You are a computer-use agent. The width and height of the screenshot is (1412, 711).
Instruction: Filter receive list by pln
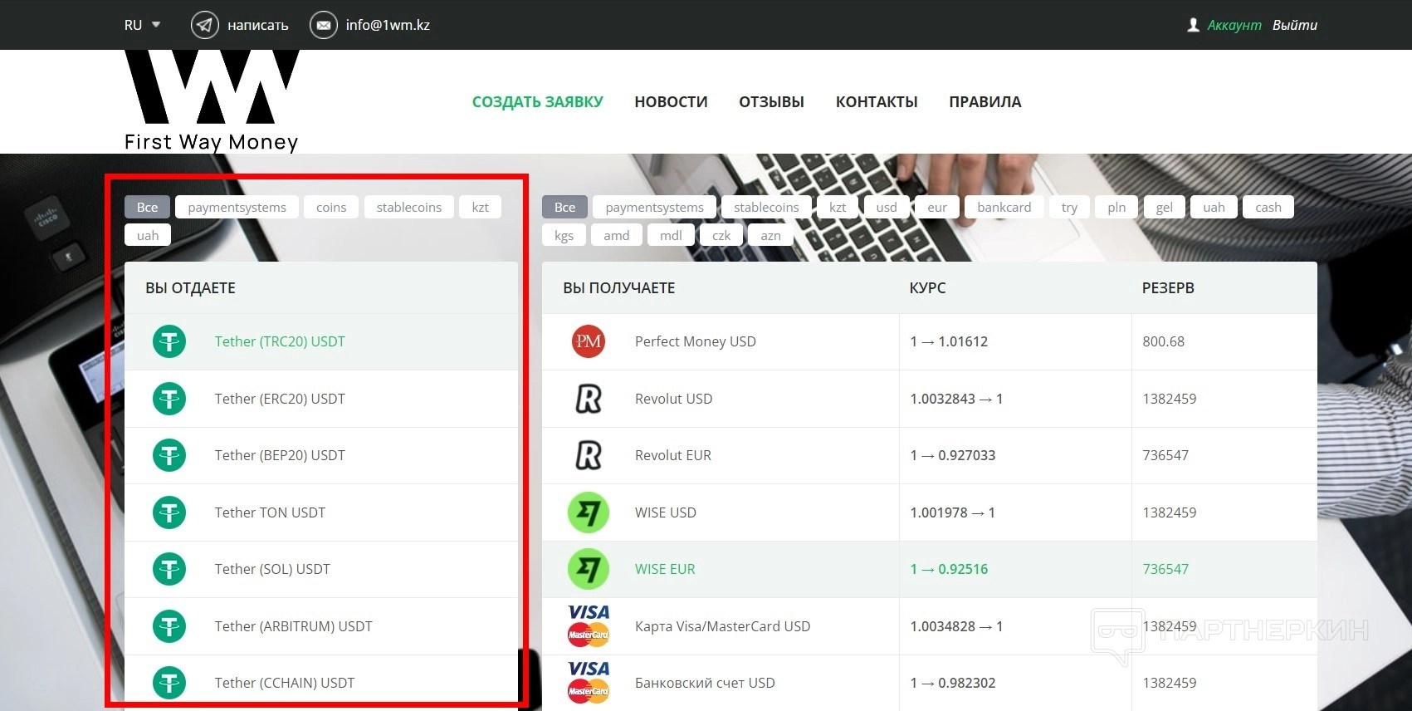coord(1116,207)
